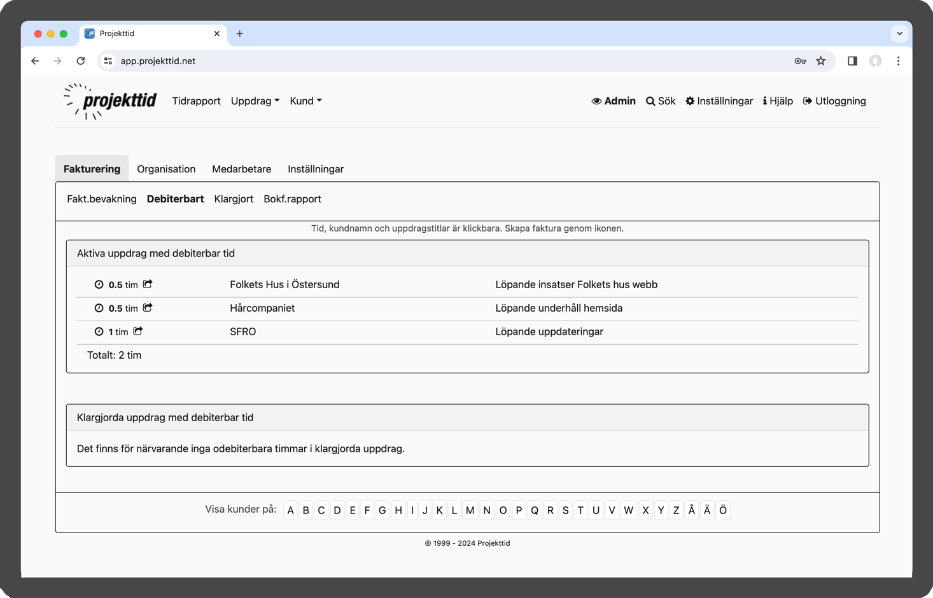Viewport: 933px width, 598px height.
Task: Open the Folkets Hus i Östersund customer link
Action: [x=284, y=284]
